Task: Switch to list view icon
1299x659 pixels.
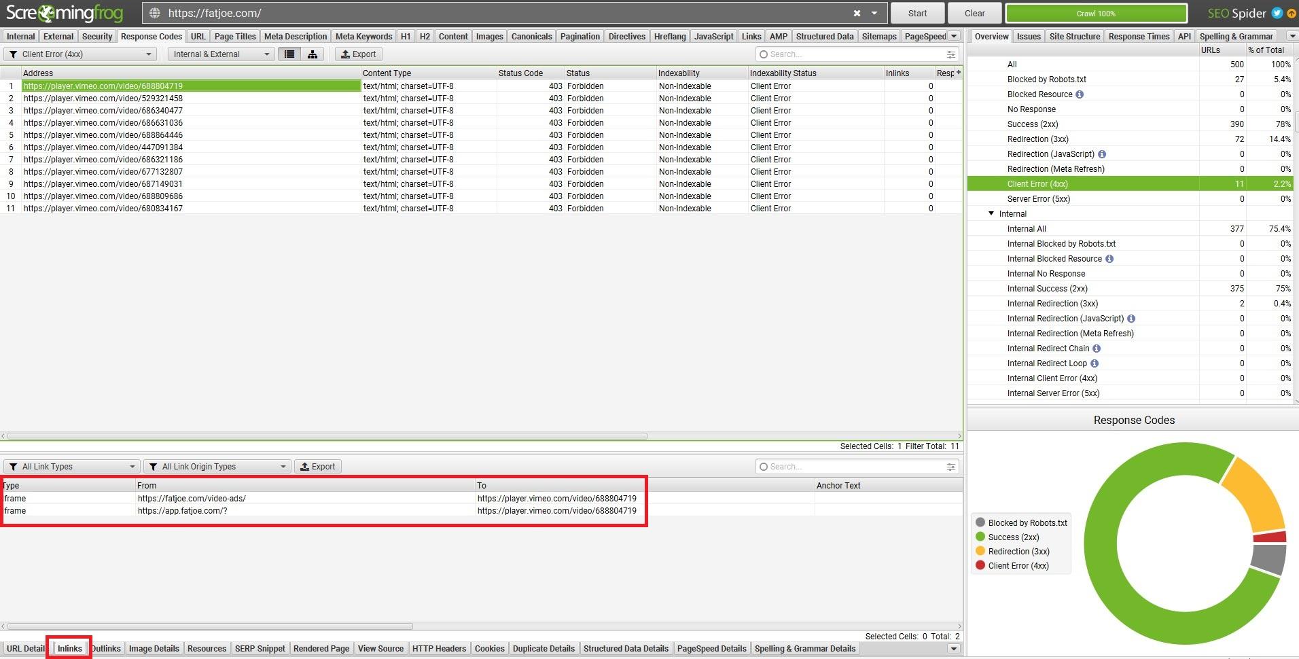Action: [x=289, y=54]
